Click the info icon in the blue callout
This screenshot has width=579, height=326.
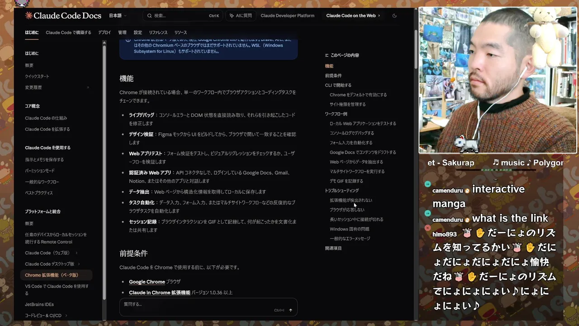(128, 40)
